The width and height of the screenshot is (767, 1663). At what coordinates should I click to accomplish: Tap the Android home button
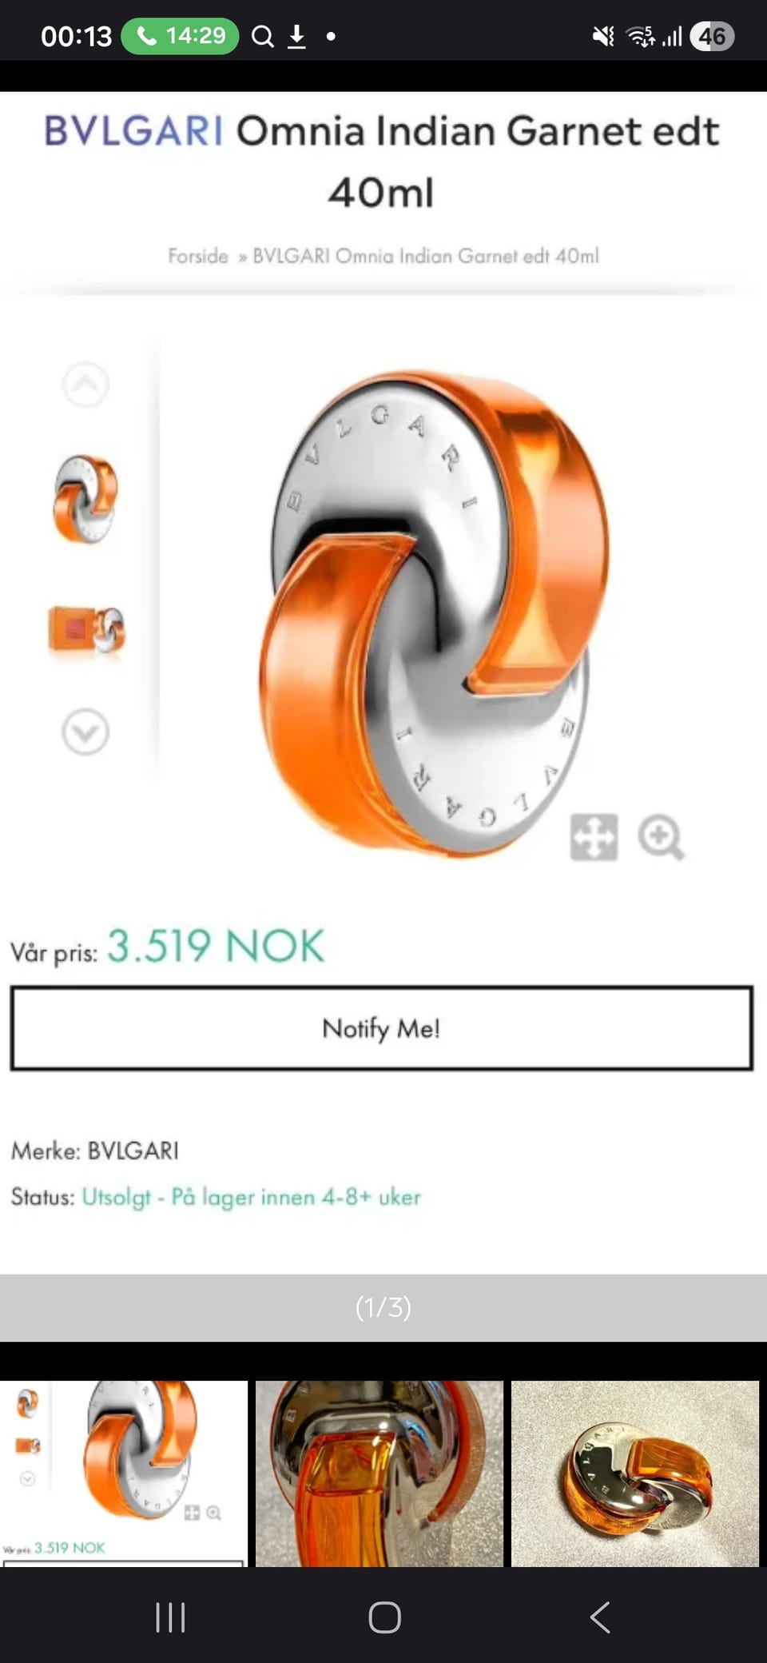coord(384,1617)
